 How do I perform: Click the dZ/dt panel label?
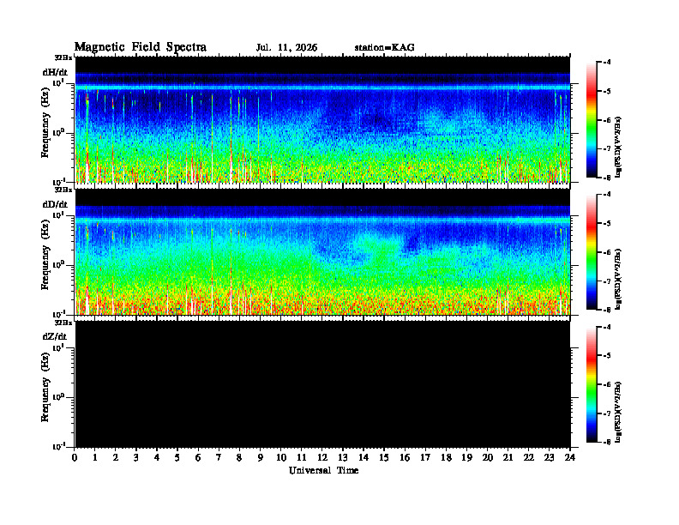(x=55, y=336)
